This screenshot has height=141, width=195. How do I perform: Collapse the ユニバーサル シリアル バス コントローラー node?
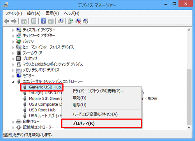pos(13,82)
